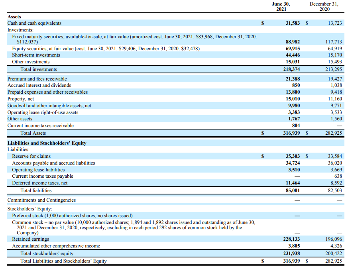348x269 pixels.
Task: Click the Assets section heading
Action: (15, 17)
